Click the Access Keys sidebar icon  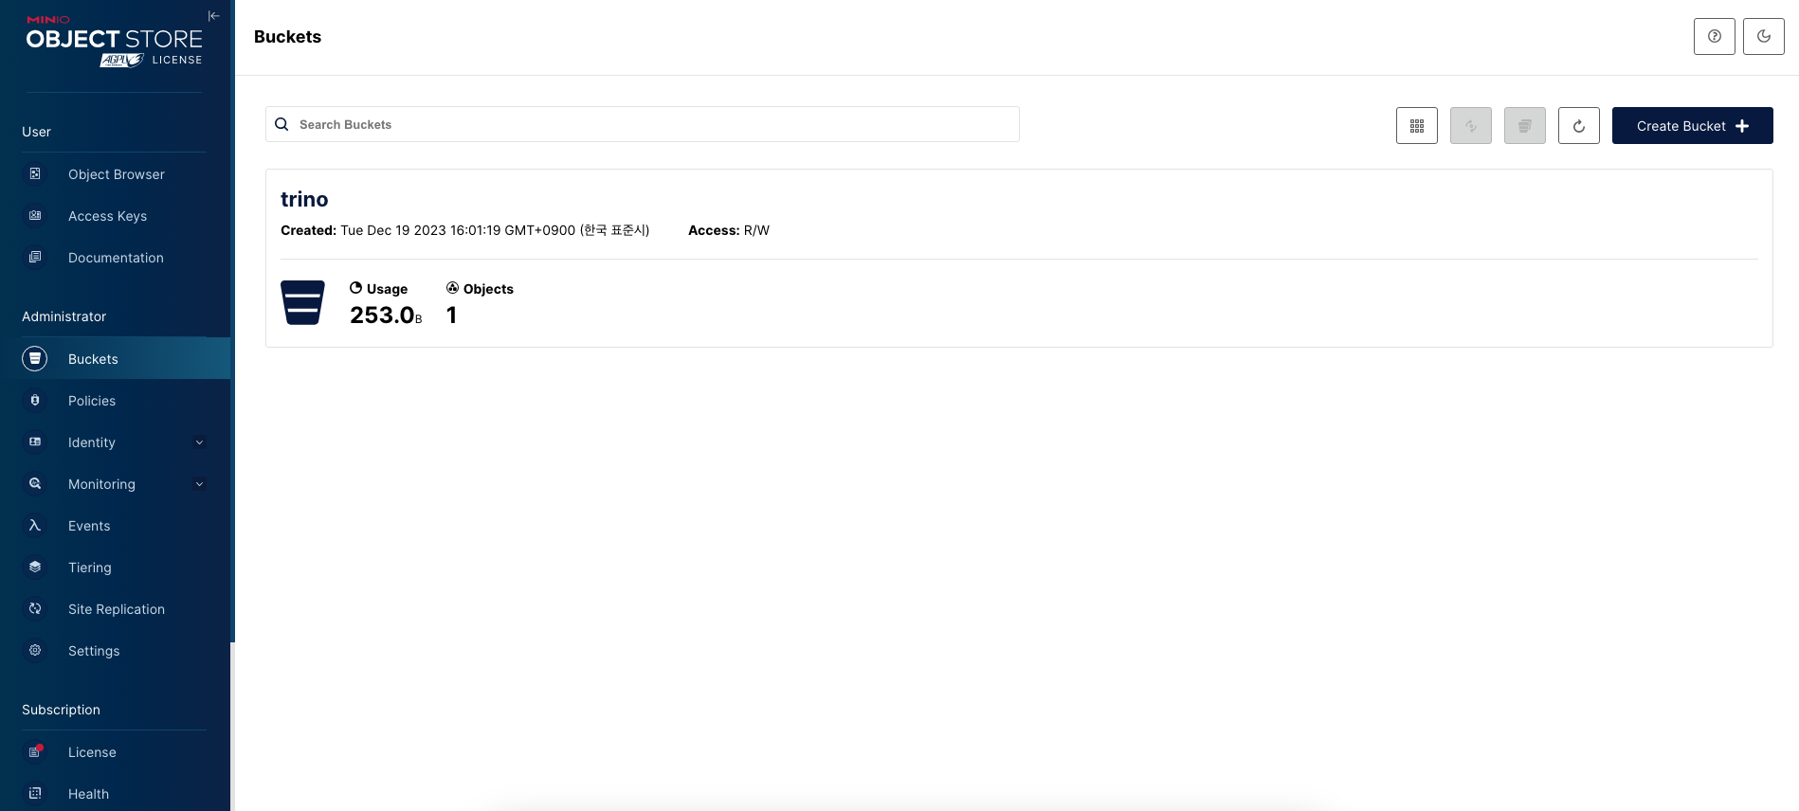pos(35,215)
